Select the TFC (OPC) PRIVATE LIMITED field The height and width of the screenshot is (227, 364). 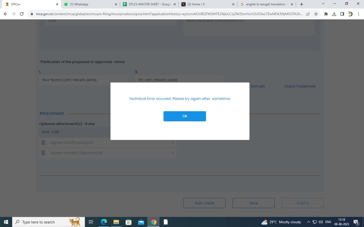coord(180,80)
